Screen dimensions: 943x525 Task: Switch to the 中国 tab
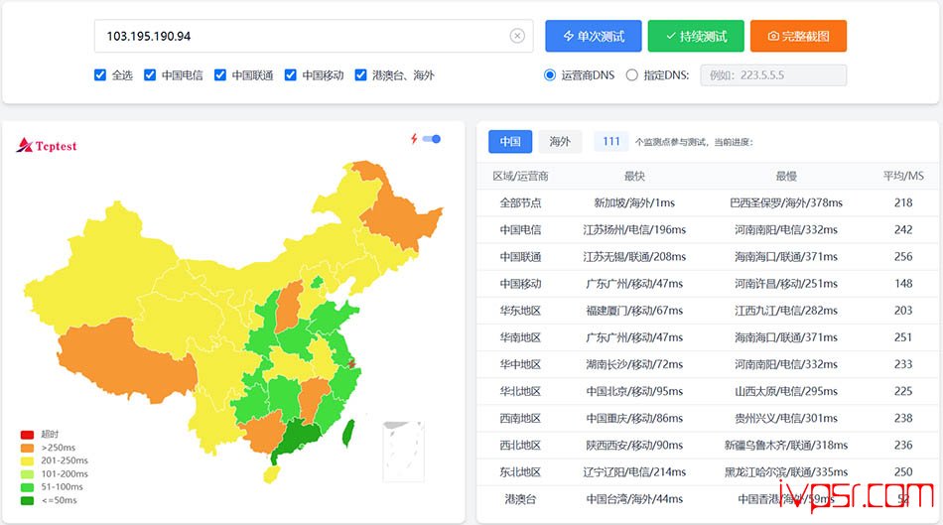coord(510,141)
